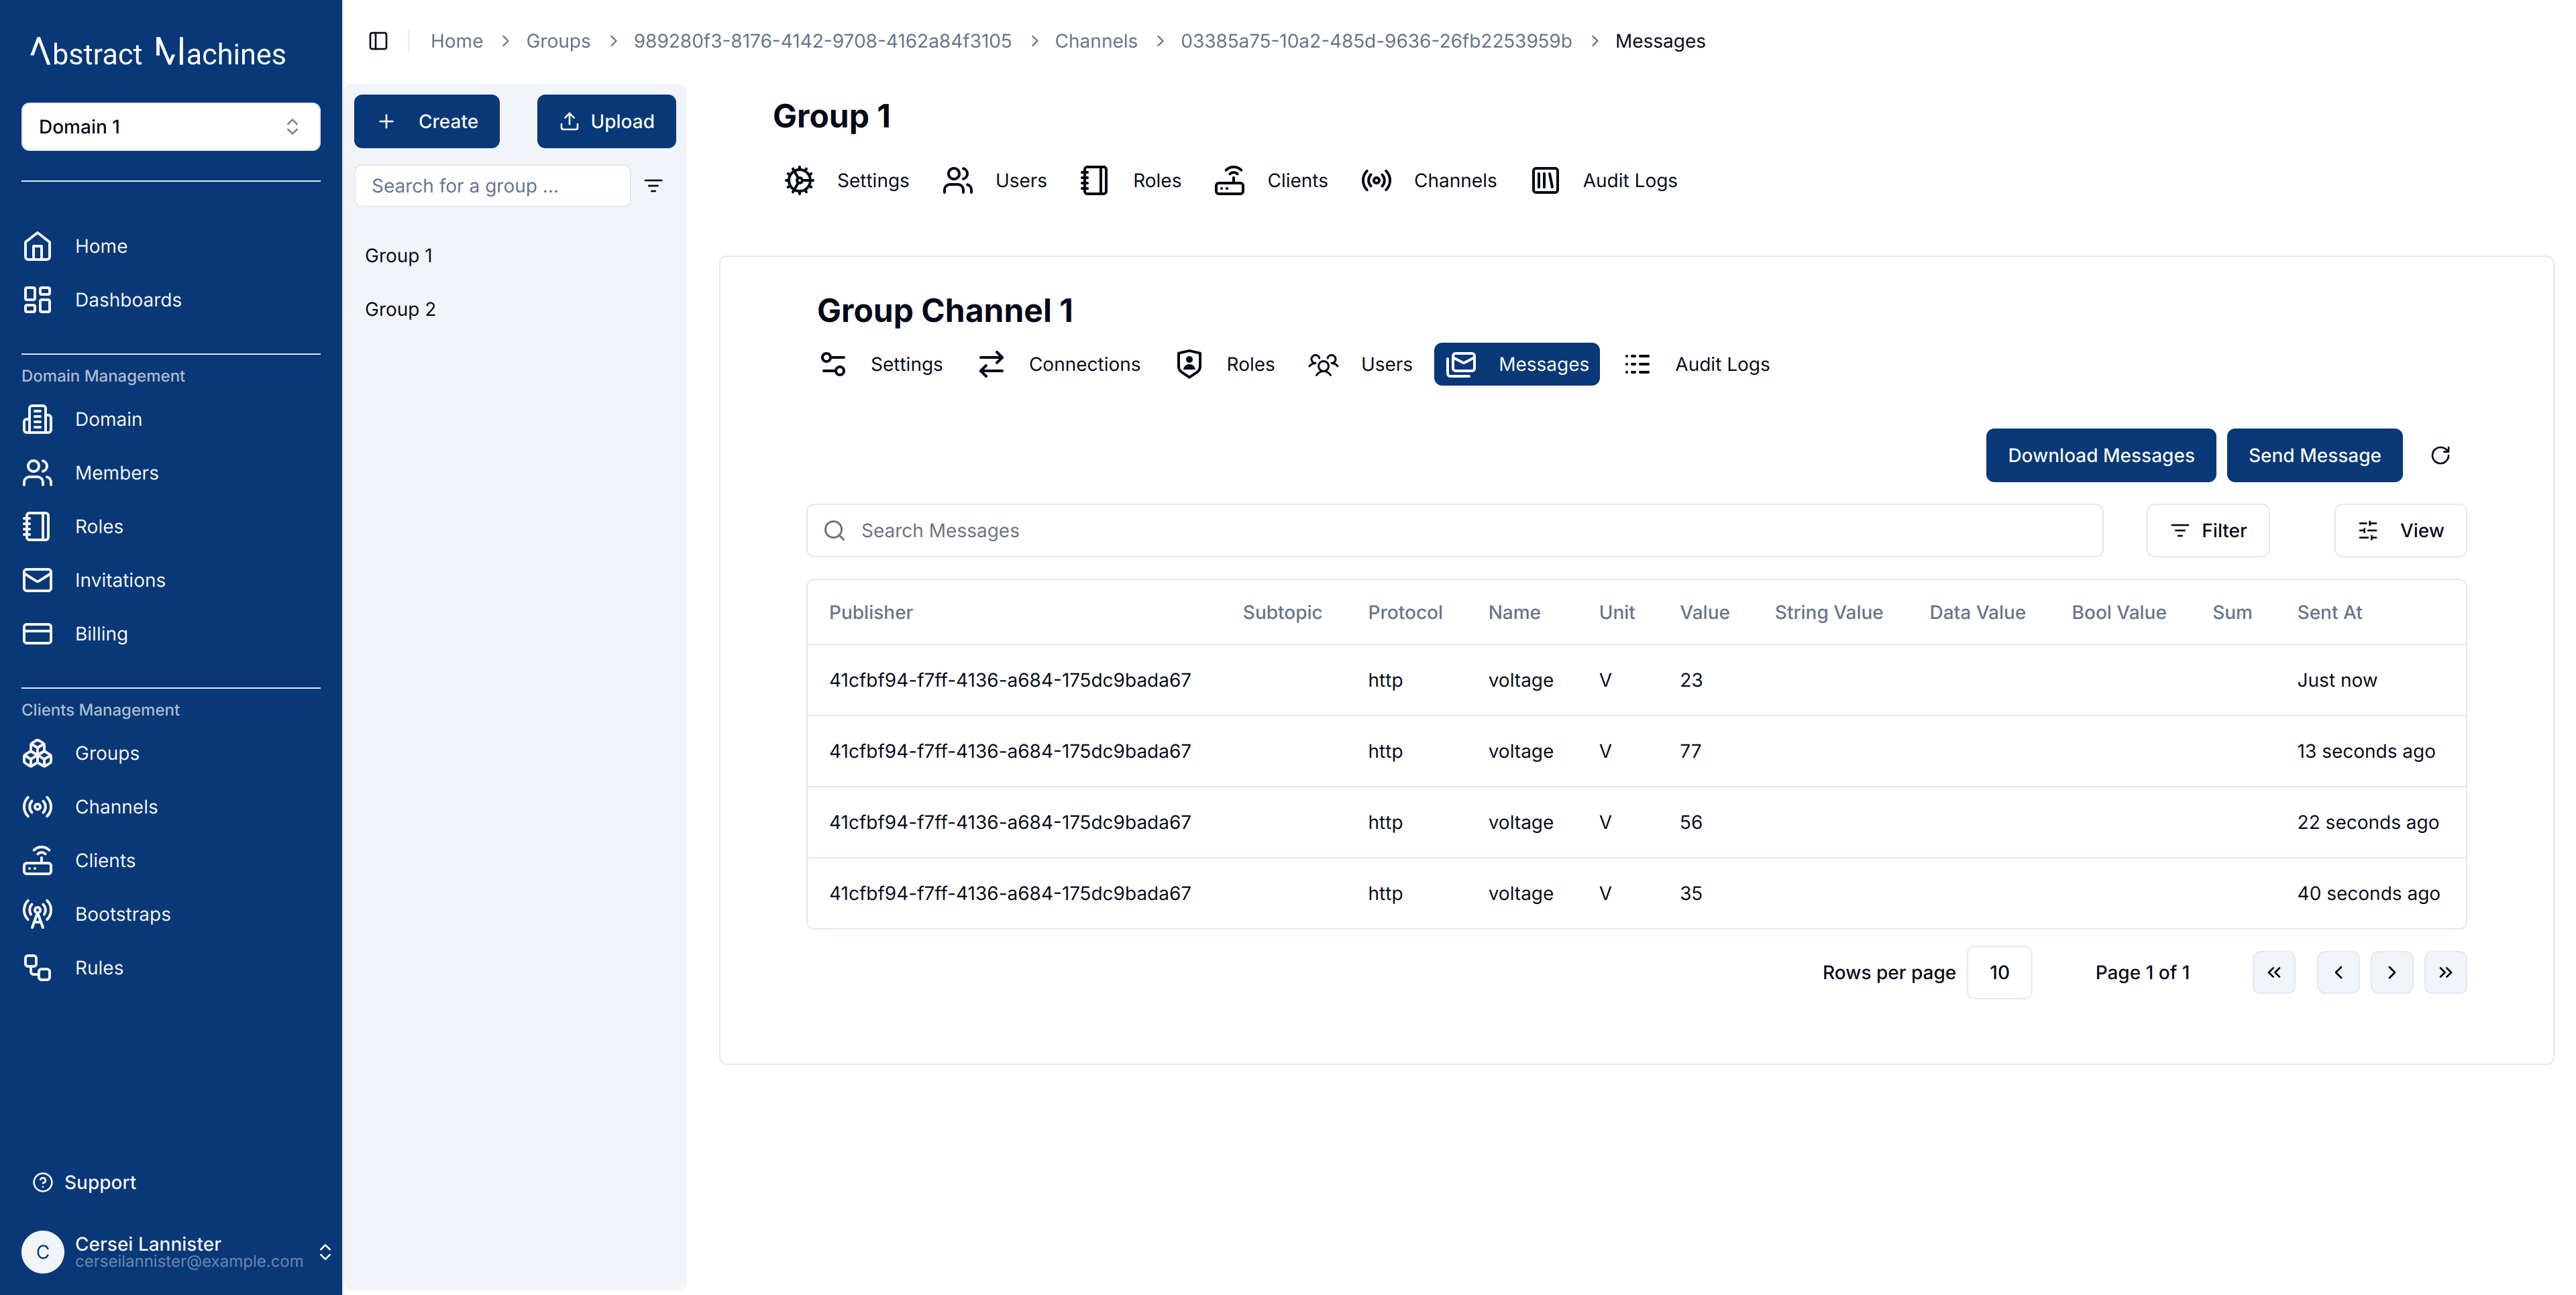Click the Create group button
The image size is (2576, 1295).
[x=427, y=121]
